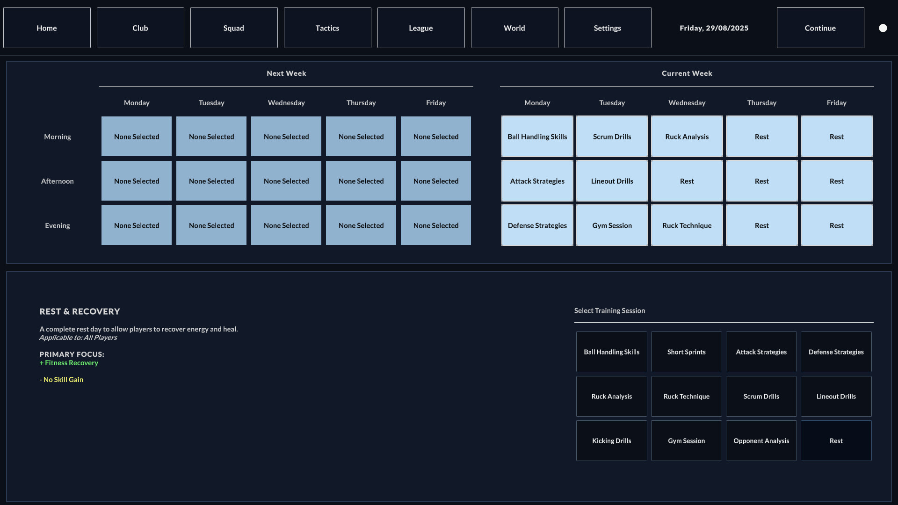Click Next Week Friday Evening None Selected slot

click(435, 225)
